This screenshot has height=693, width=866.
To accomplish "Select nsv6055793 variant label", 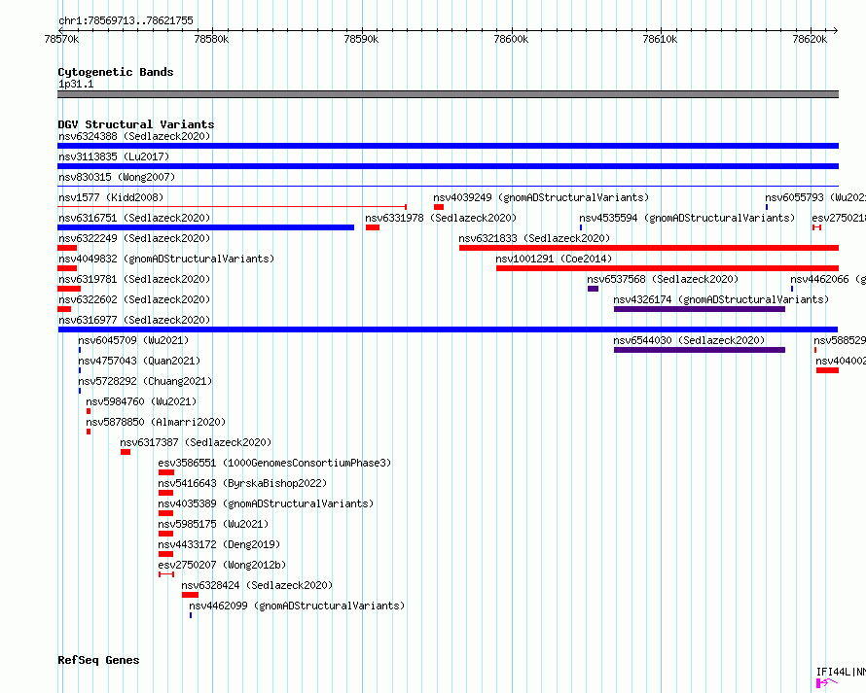I will pyautogui.click(x=815, y=197).
